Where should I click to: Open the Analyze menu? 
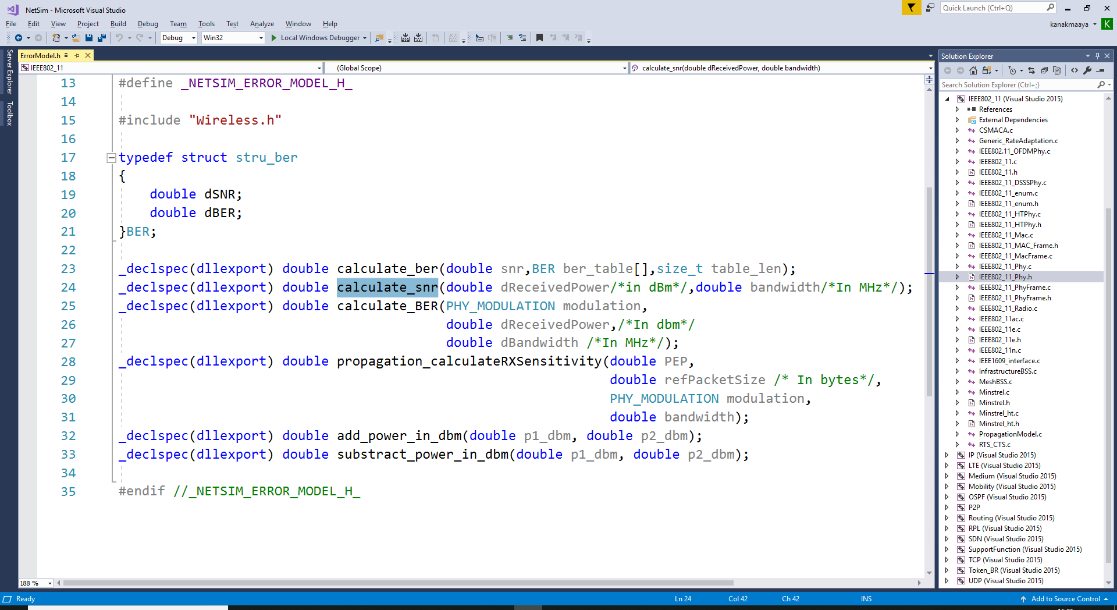(262, 24)
